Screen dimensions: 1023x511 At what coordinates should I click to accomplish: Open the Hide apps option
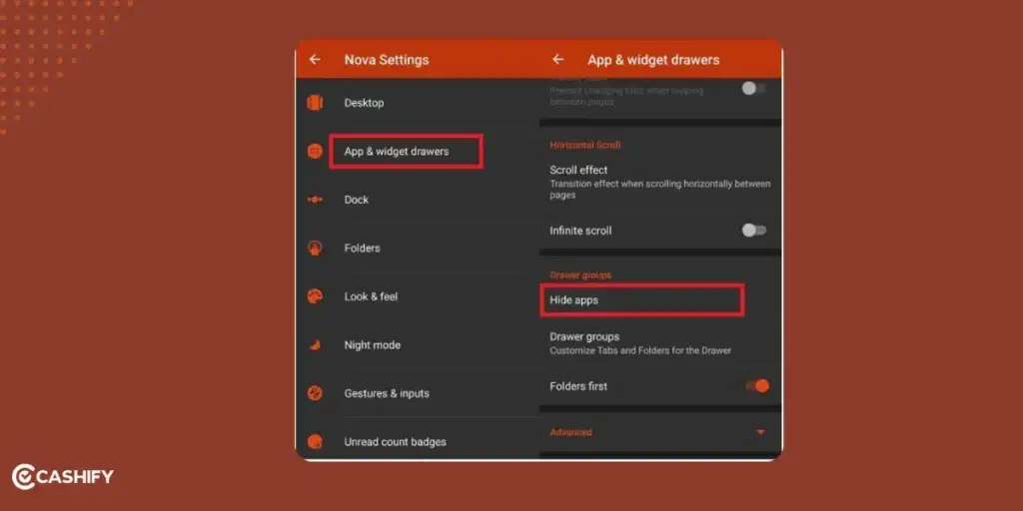tap(642, 300)
